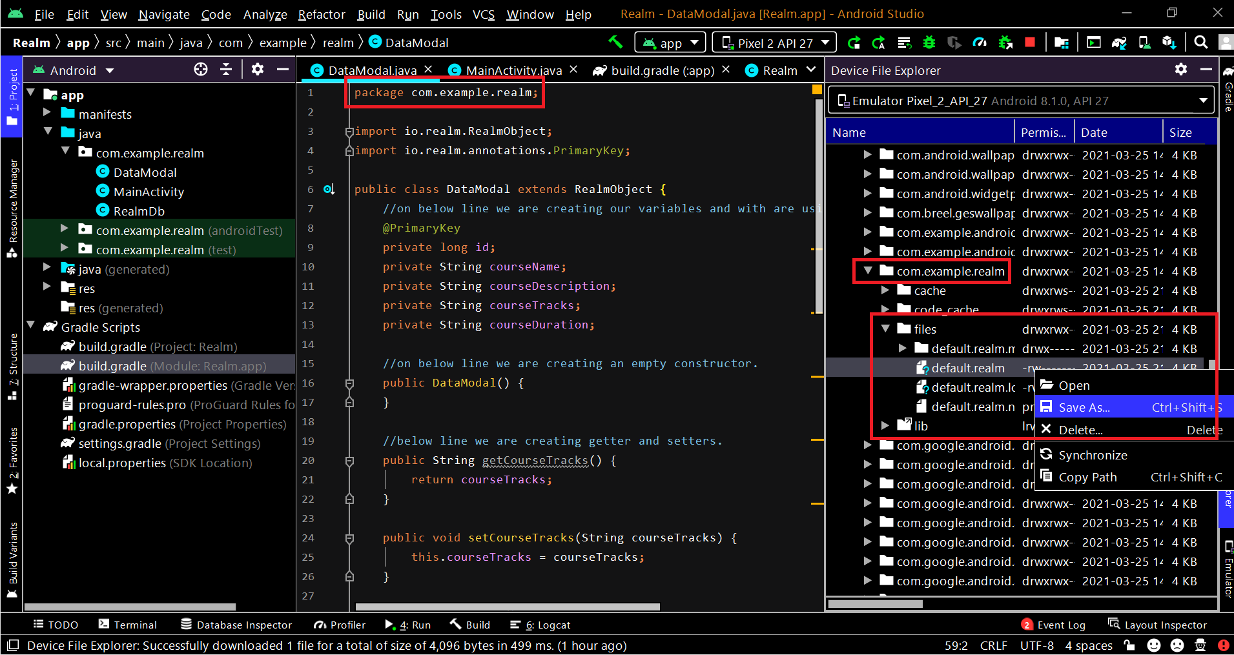Click the Debug app bug icon
The image size is (1234, 655).
click(x=929, y=43)
